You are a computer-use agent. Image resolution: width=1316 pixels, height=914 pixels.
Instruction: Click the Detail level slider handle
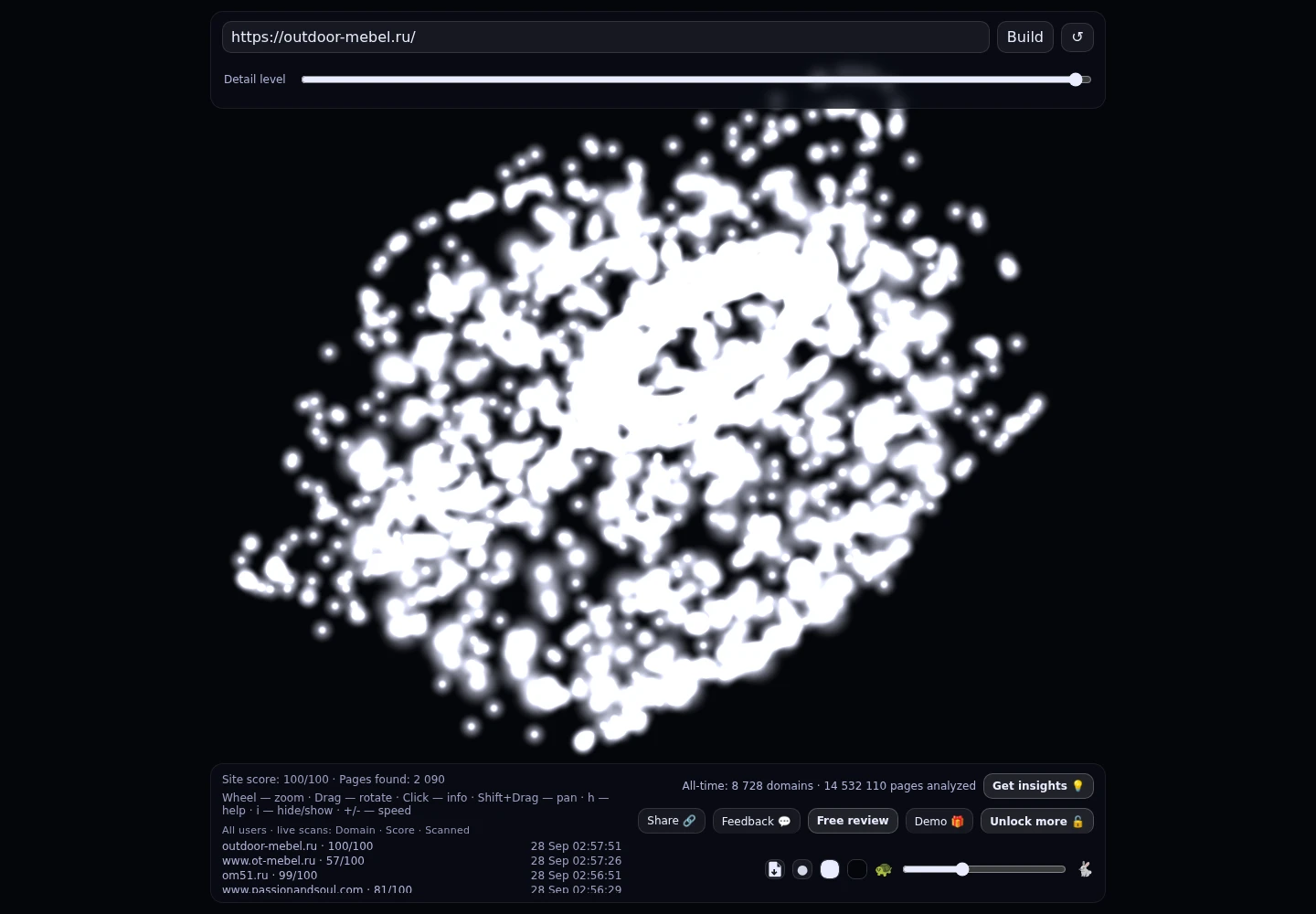point(1076,80)
